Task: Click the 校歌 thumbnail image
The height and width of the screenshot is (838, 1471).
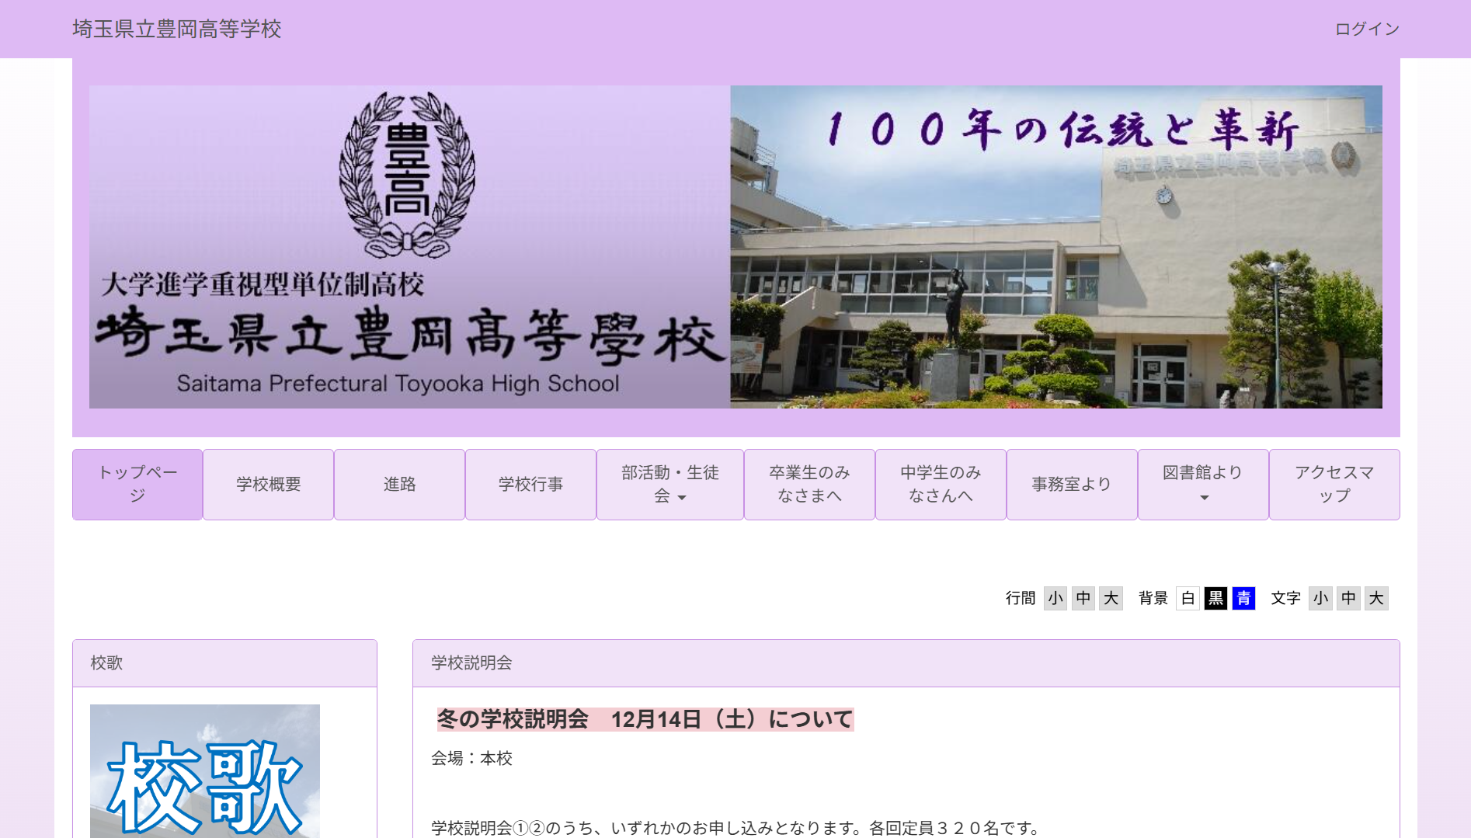Action: pyautogui.click(x=205, y=771)
